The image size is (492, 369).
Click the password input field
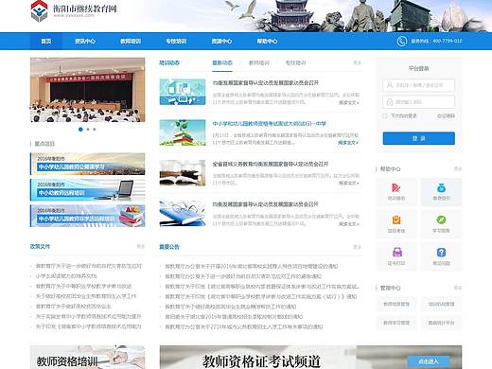point(419,102)
